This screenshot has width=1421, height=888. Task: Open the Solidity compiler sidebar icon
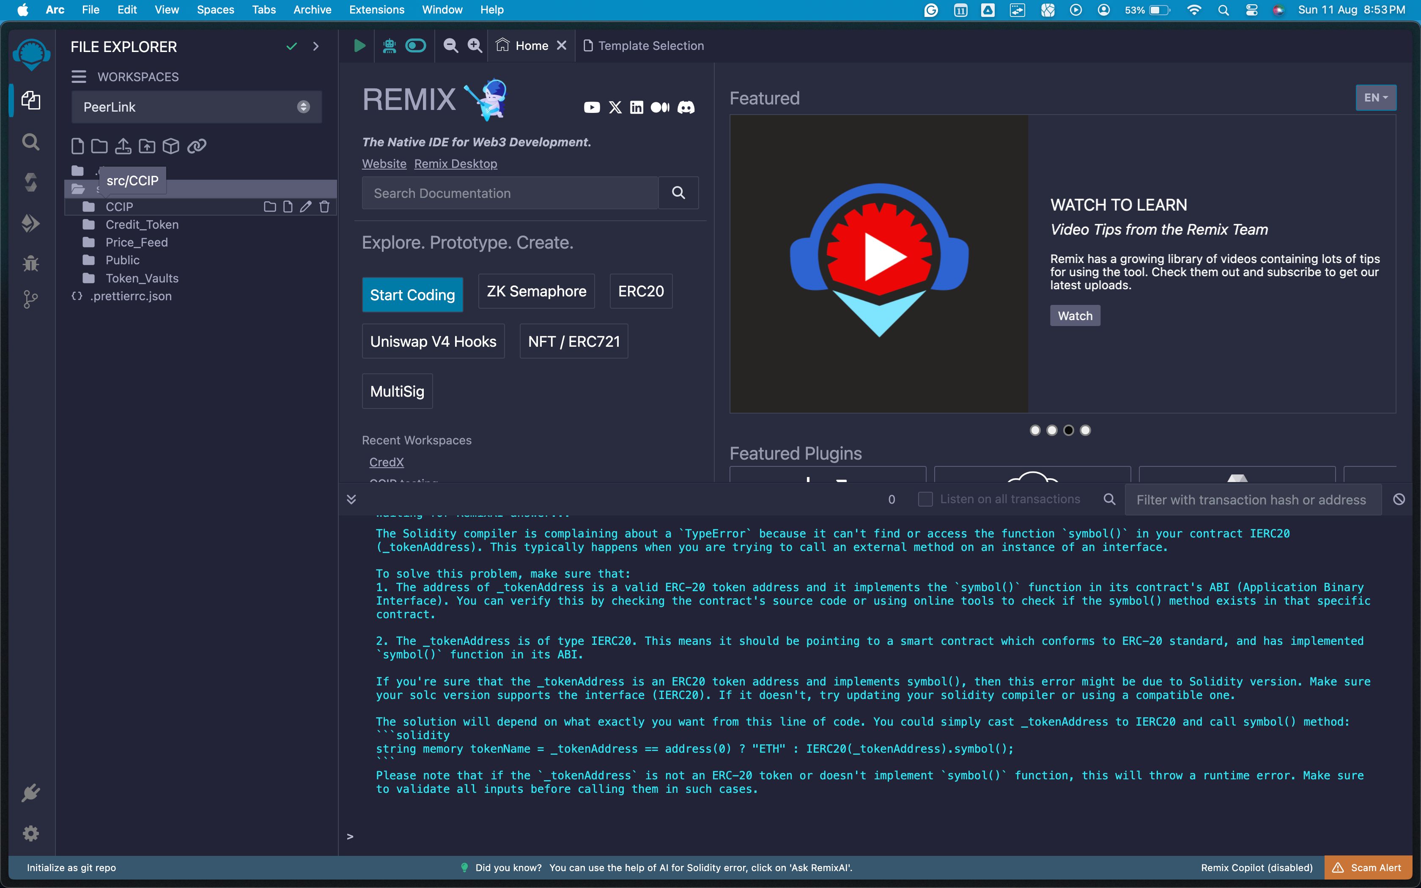[30, 182]
